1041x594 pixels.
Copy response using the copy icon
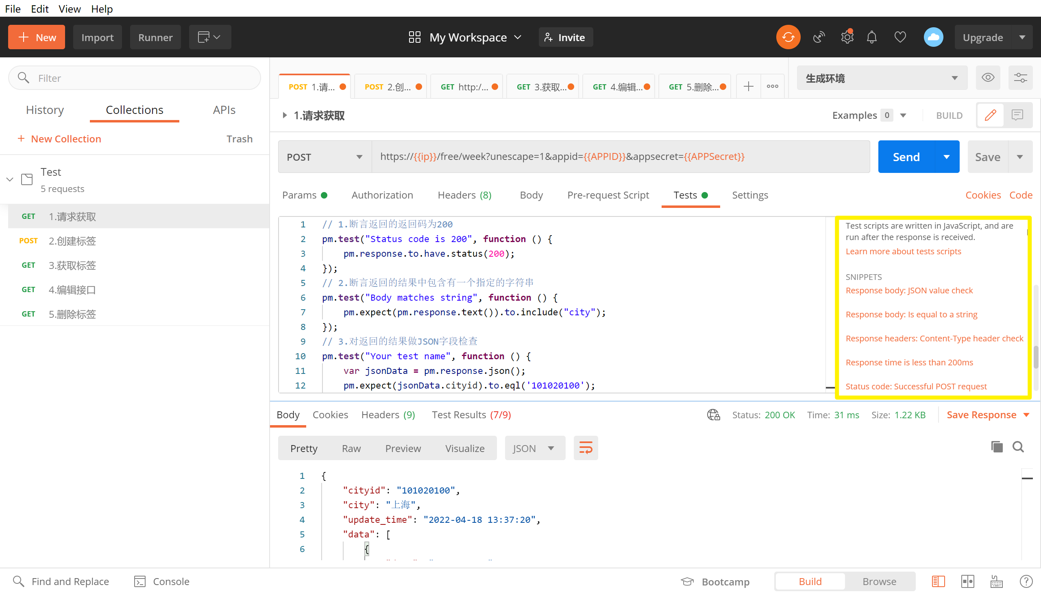click(997, 447)
